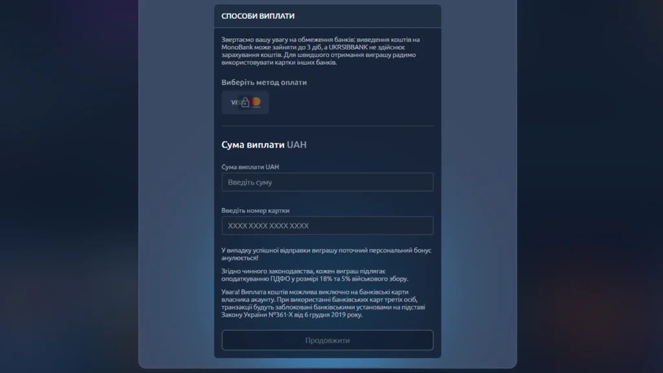Viewport: 663px width, 373px height.
Task: Click the 'Виберіть метод оплати' label
Action: 264,83
